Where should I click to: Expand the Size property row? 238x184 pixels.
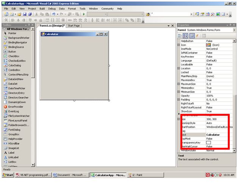click(x=178, y=119)
